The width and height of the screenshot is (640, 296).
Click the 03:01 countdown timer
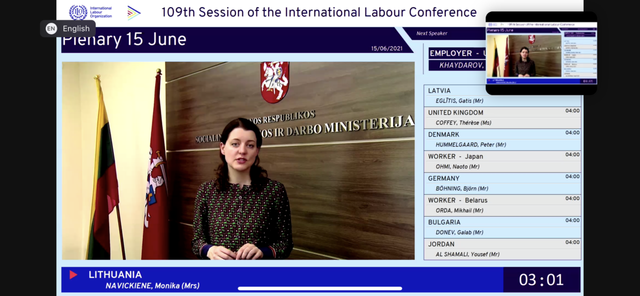[541, 280]
